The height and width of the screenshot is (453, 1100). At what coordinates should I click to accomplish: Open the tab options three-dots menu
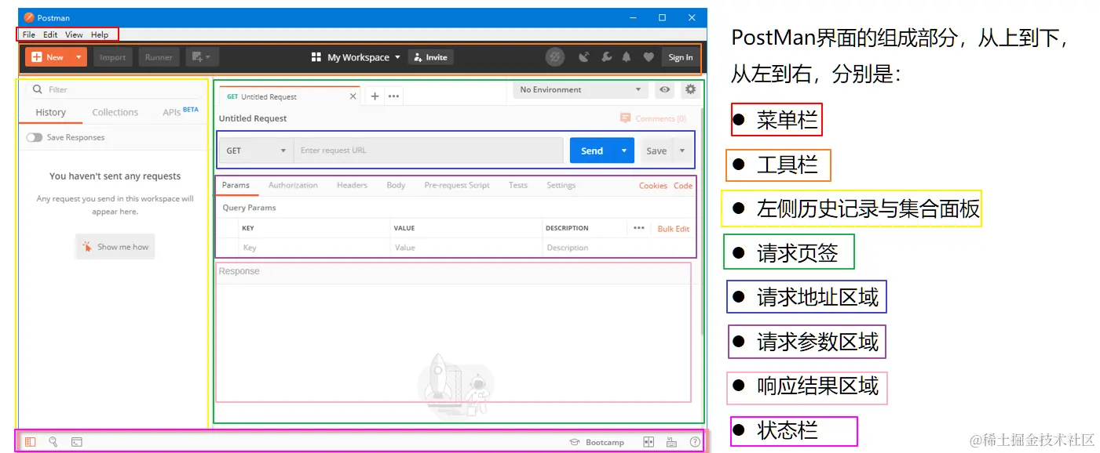(x=394, y=96)
